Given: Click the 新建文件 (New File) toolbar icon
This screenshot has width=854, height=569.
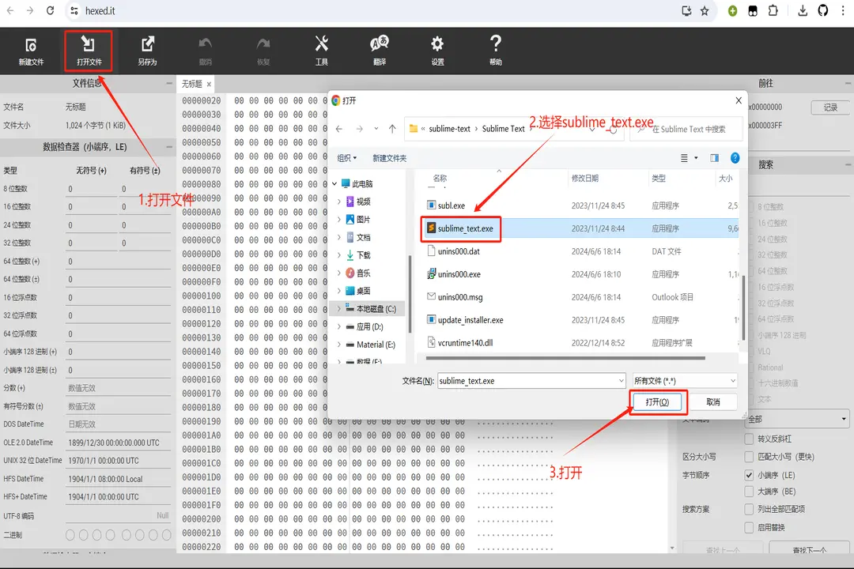Looking at the screenshot, I should [x=31, y=49].
